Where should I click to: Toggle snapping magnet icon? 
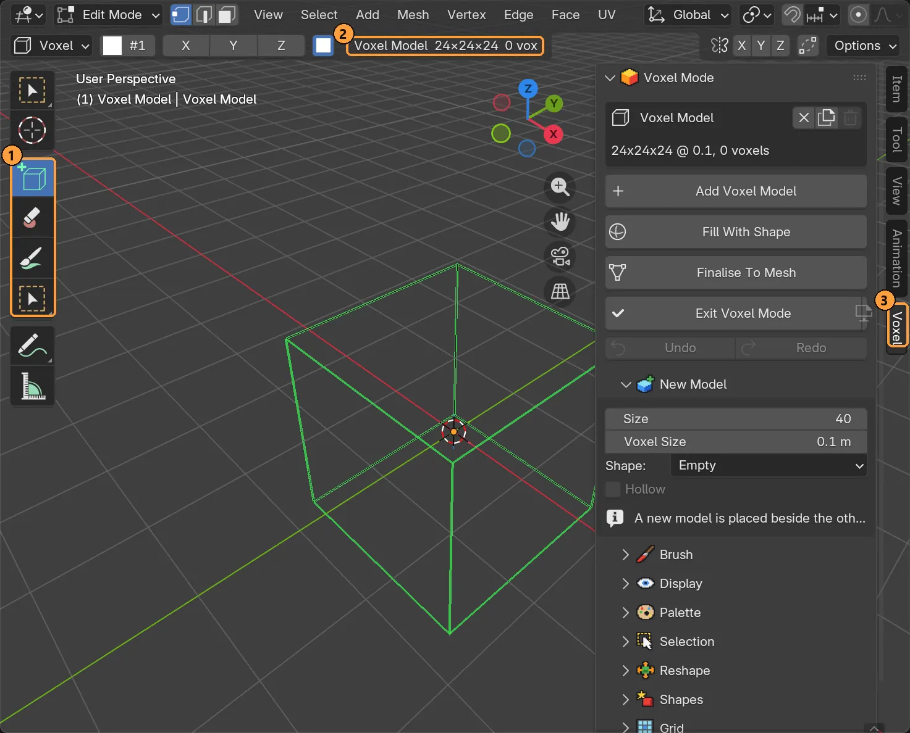click(x=792, y=15)
